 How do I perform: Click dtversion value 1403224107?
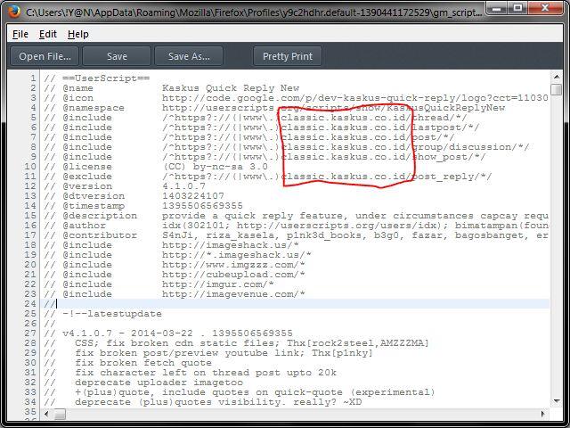pos(193,196)
